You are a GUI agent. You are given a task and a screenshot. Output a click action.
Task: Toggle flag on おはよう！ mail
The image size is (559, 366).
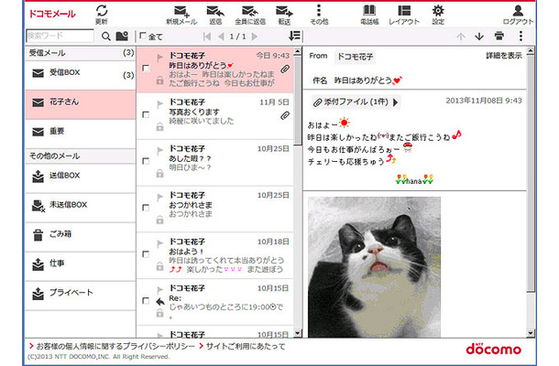[x=159, y=244]
